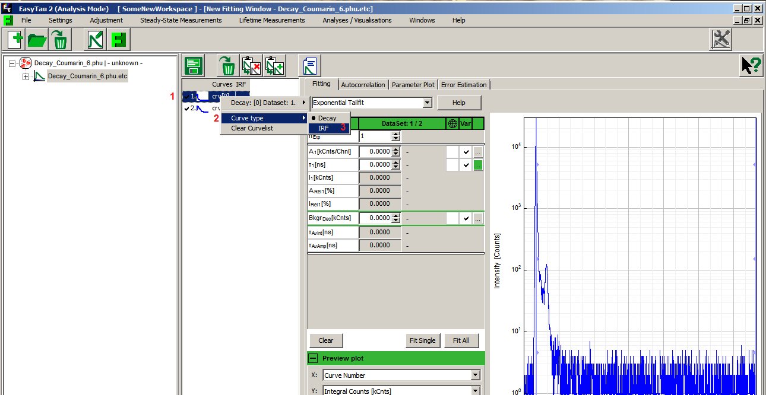
Task: Collapse the Decay_Coumarin_6.phu tree node
Action: click(x=13, y=63)
